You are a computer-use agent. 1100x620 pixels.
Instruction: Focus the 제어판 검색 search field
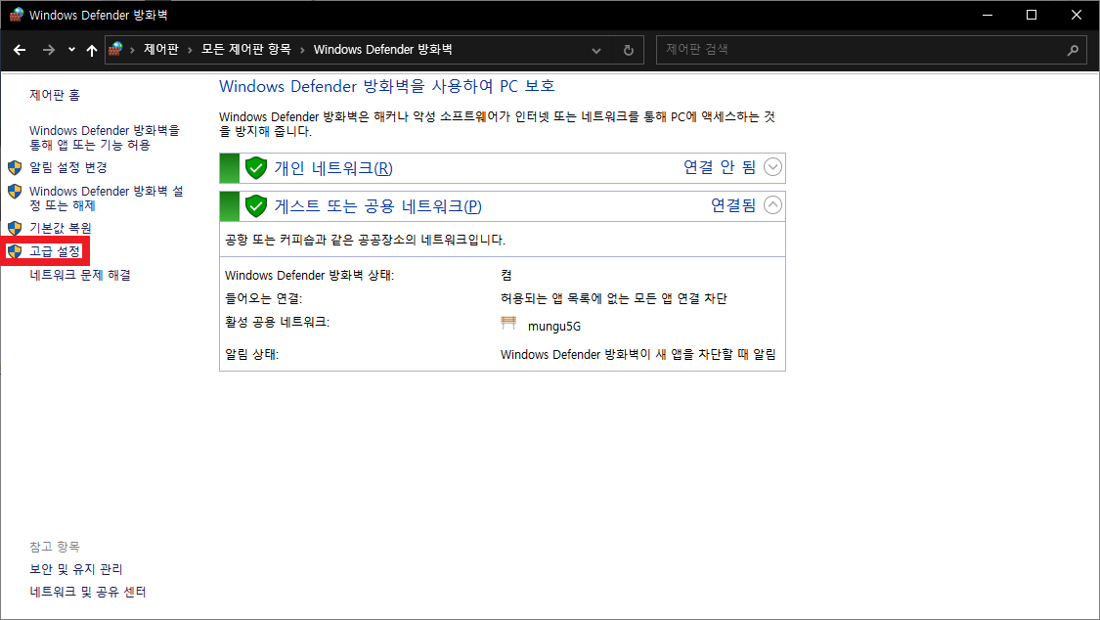click(x=862, y=50)
